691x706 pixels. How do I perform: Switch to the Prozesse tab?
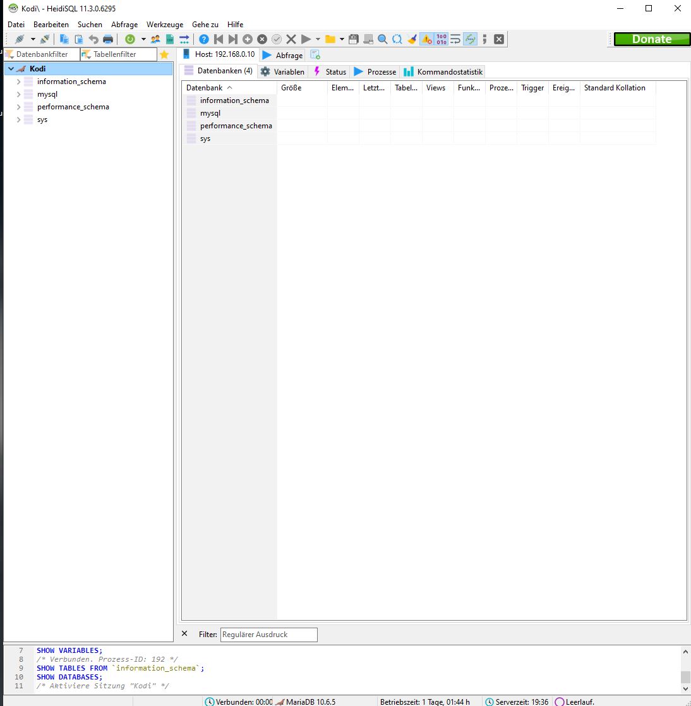(x=375, y=71)
